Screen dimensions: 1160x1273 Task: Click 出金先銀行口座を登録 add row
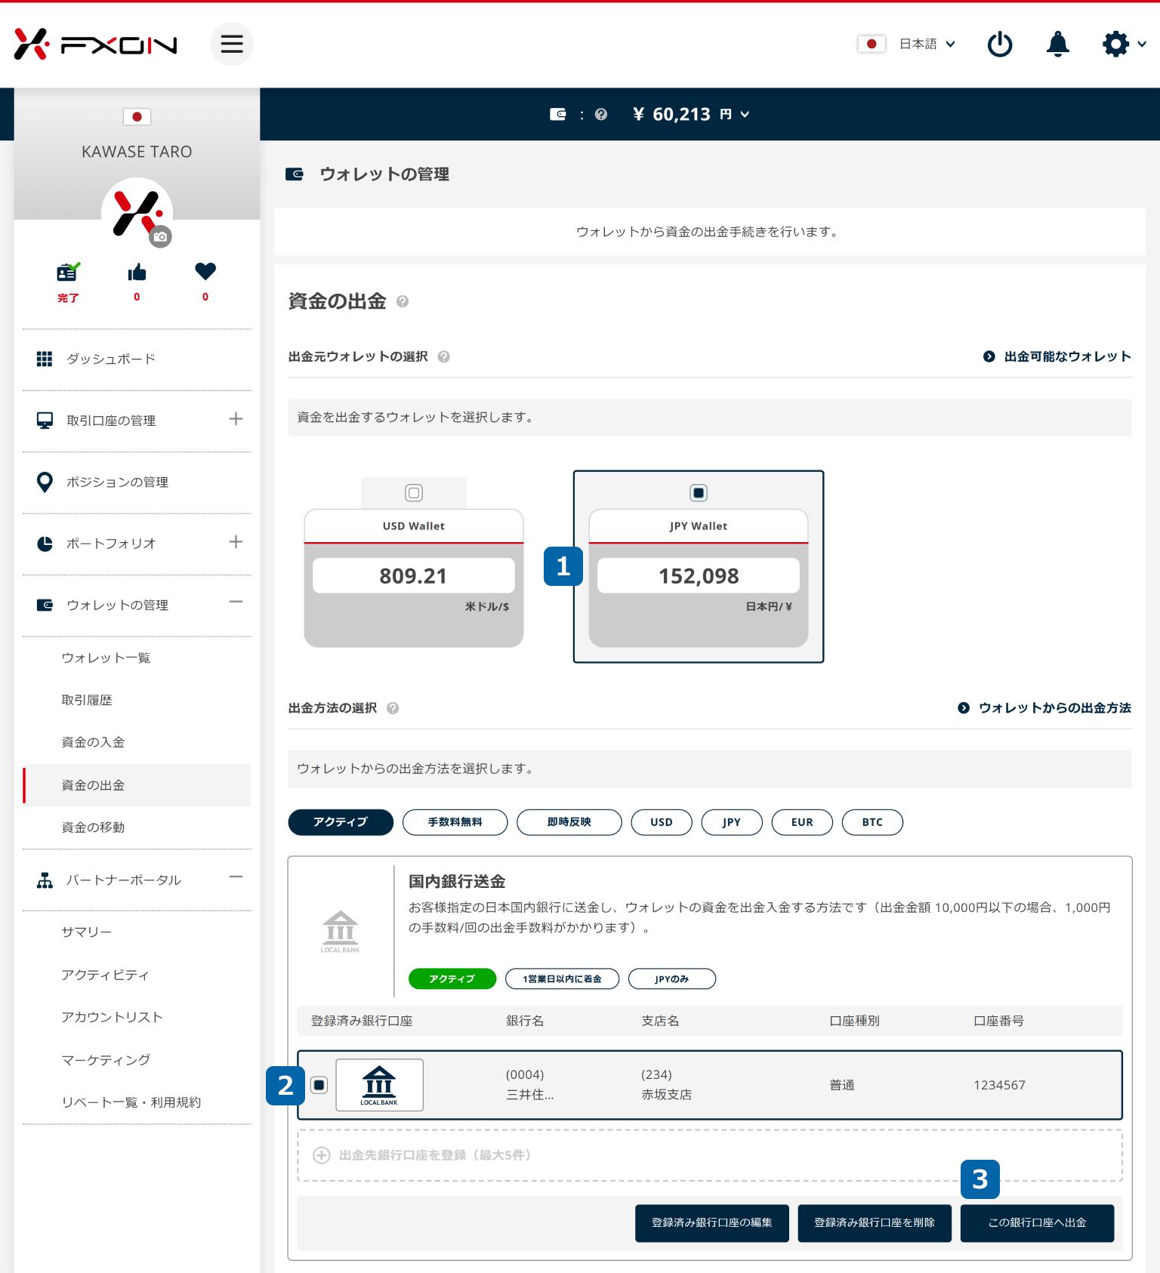[x=710, y=1155]
